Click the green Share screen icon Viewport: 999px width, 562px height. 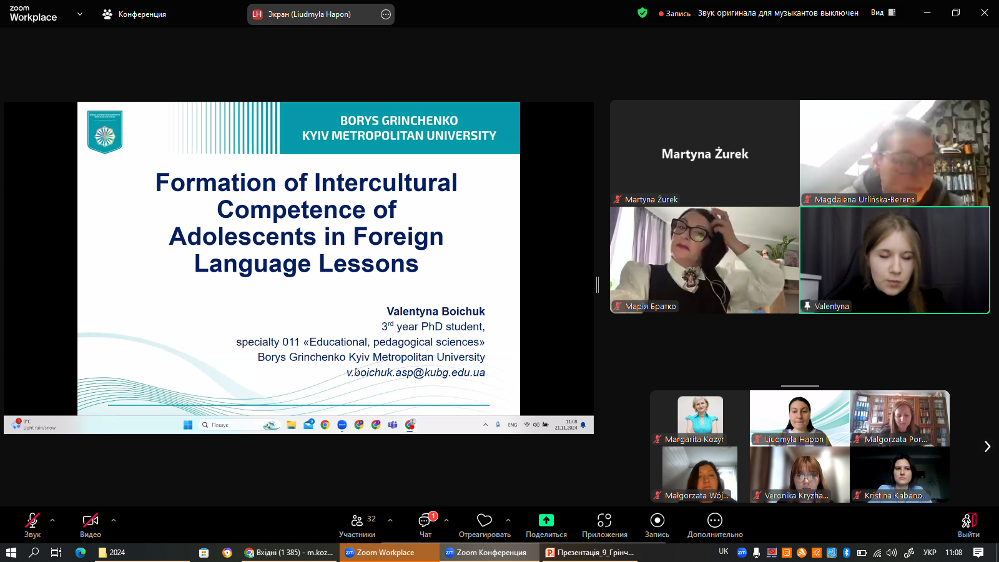[546, 520]
